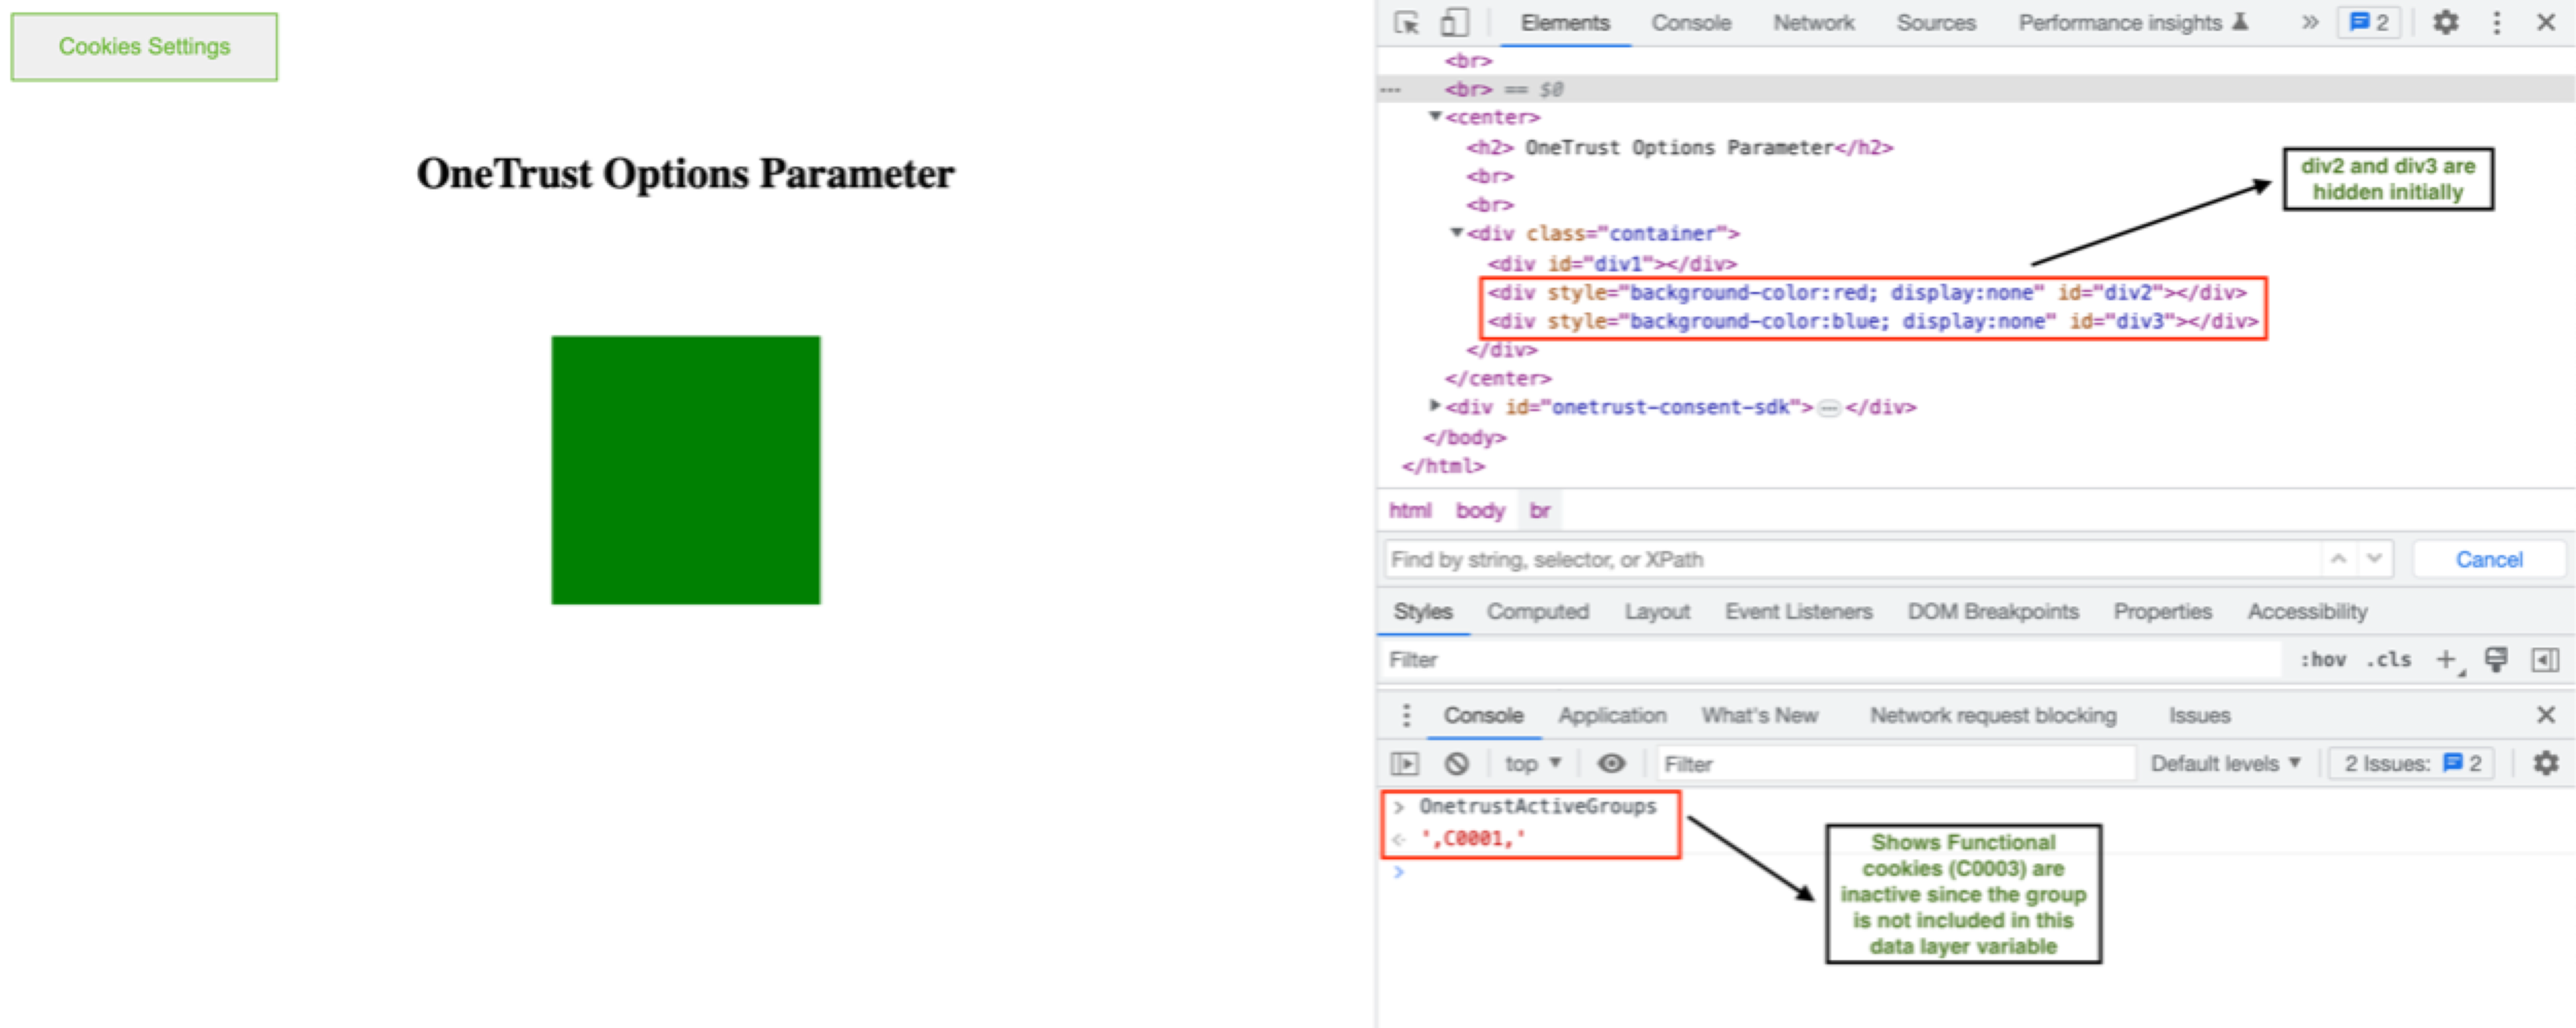The height and width of the screenshot is (1028, 2576).
Task: Toggle the .cls element classes panel
Action: (x=2388, y=659)
